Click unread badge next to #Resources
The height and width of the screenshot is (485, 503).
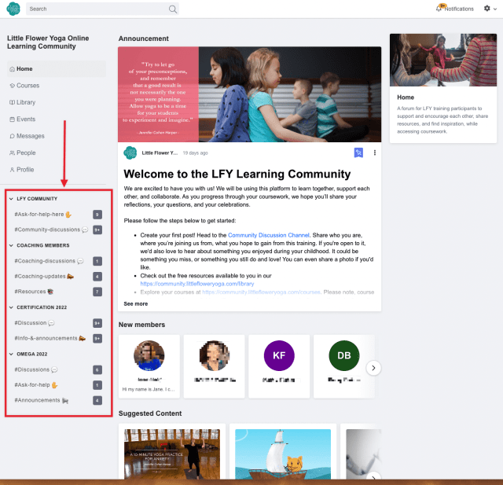click(97, 292)
